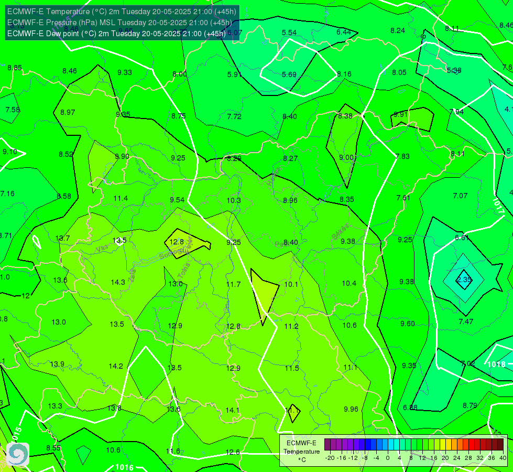This screenshot has width=513, height=472.
Task: Click the 1018 isobar label
Action: pyautogui.click(x=496, y=364)
